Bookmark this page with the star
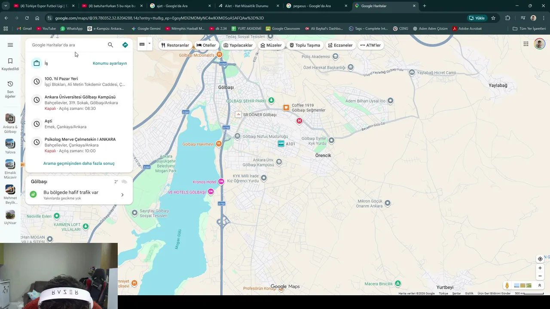 coord(493,18)
